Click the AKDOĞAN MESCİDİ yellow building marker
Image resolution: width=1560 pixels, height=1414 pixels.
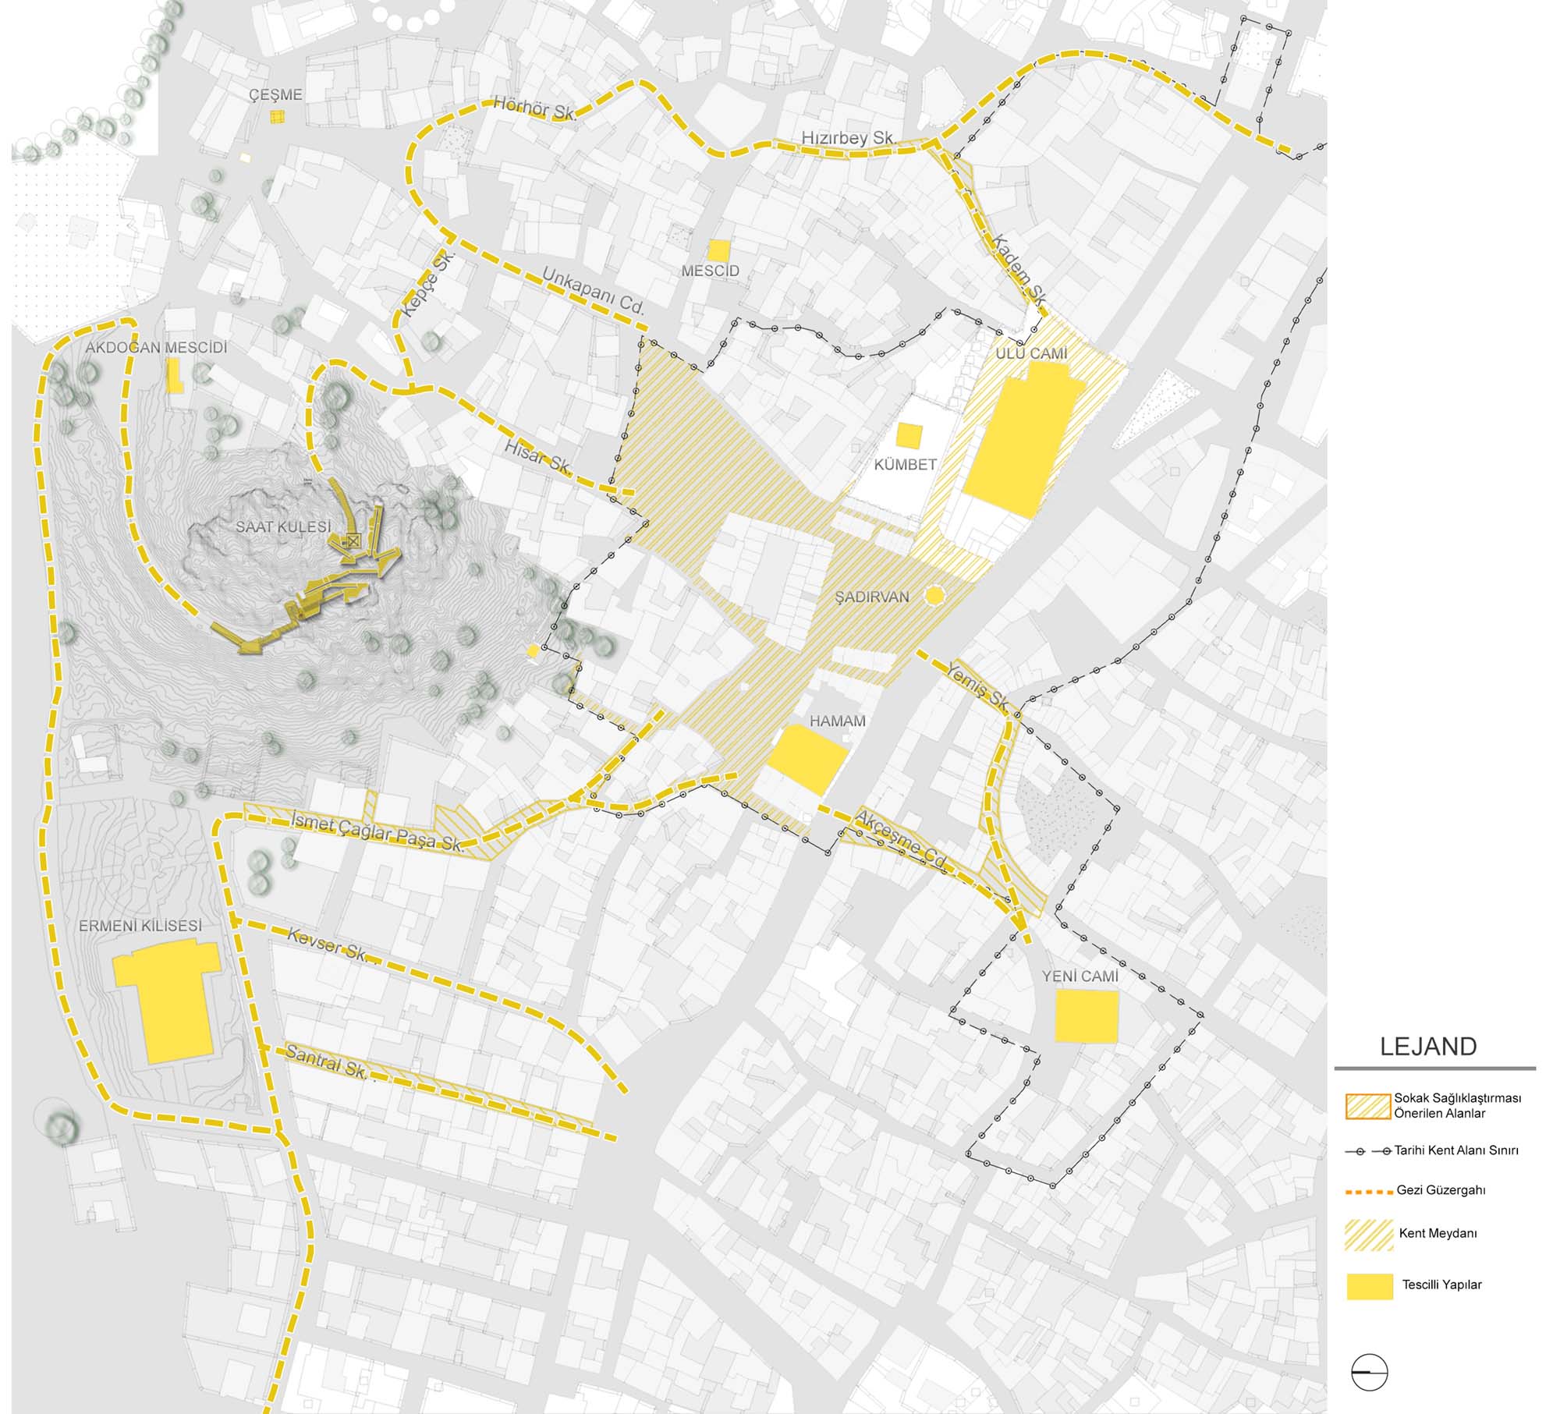click(x=175, y=377)
